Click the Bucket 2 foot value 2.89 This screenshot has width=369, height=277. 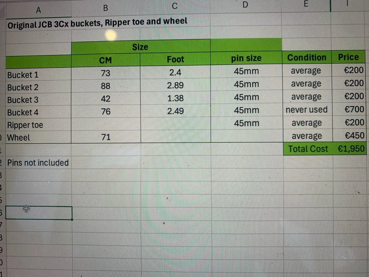point(175,85)
